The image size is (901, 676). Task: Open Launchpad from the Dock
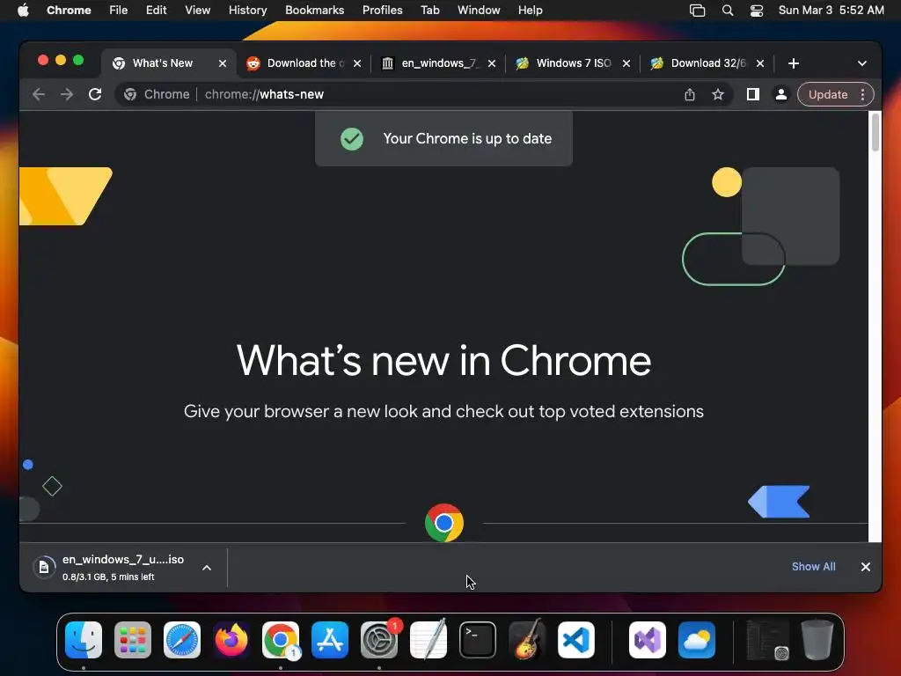[x=133, y=640]
